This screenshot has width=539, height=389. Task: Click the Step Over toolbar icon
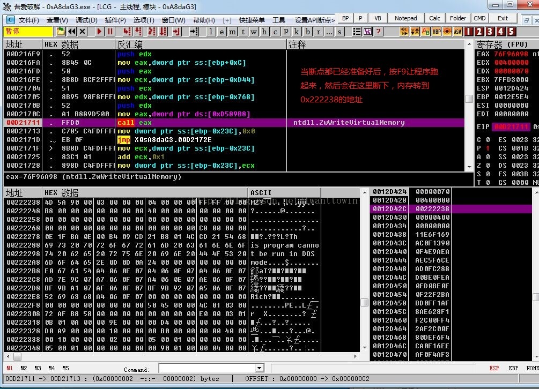click(138, 32)
